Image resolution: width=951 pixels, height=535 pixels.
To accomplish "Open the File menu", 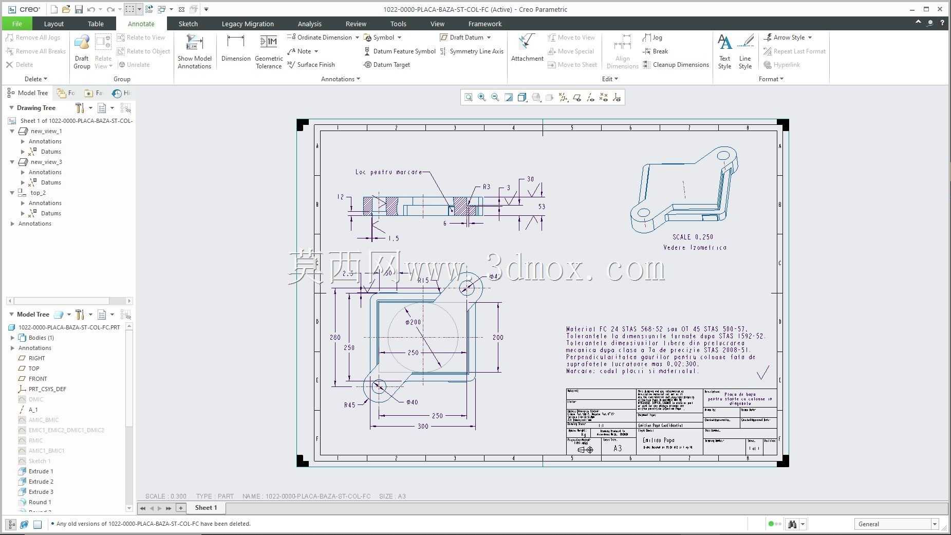I will click(x=17, y=24).
